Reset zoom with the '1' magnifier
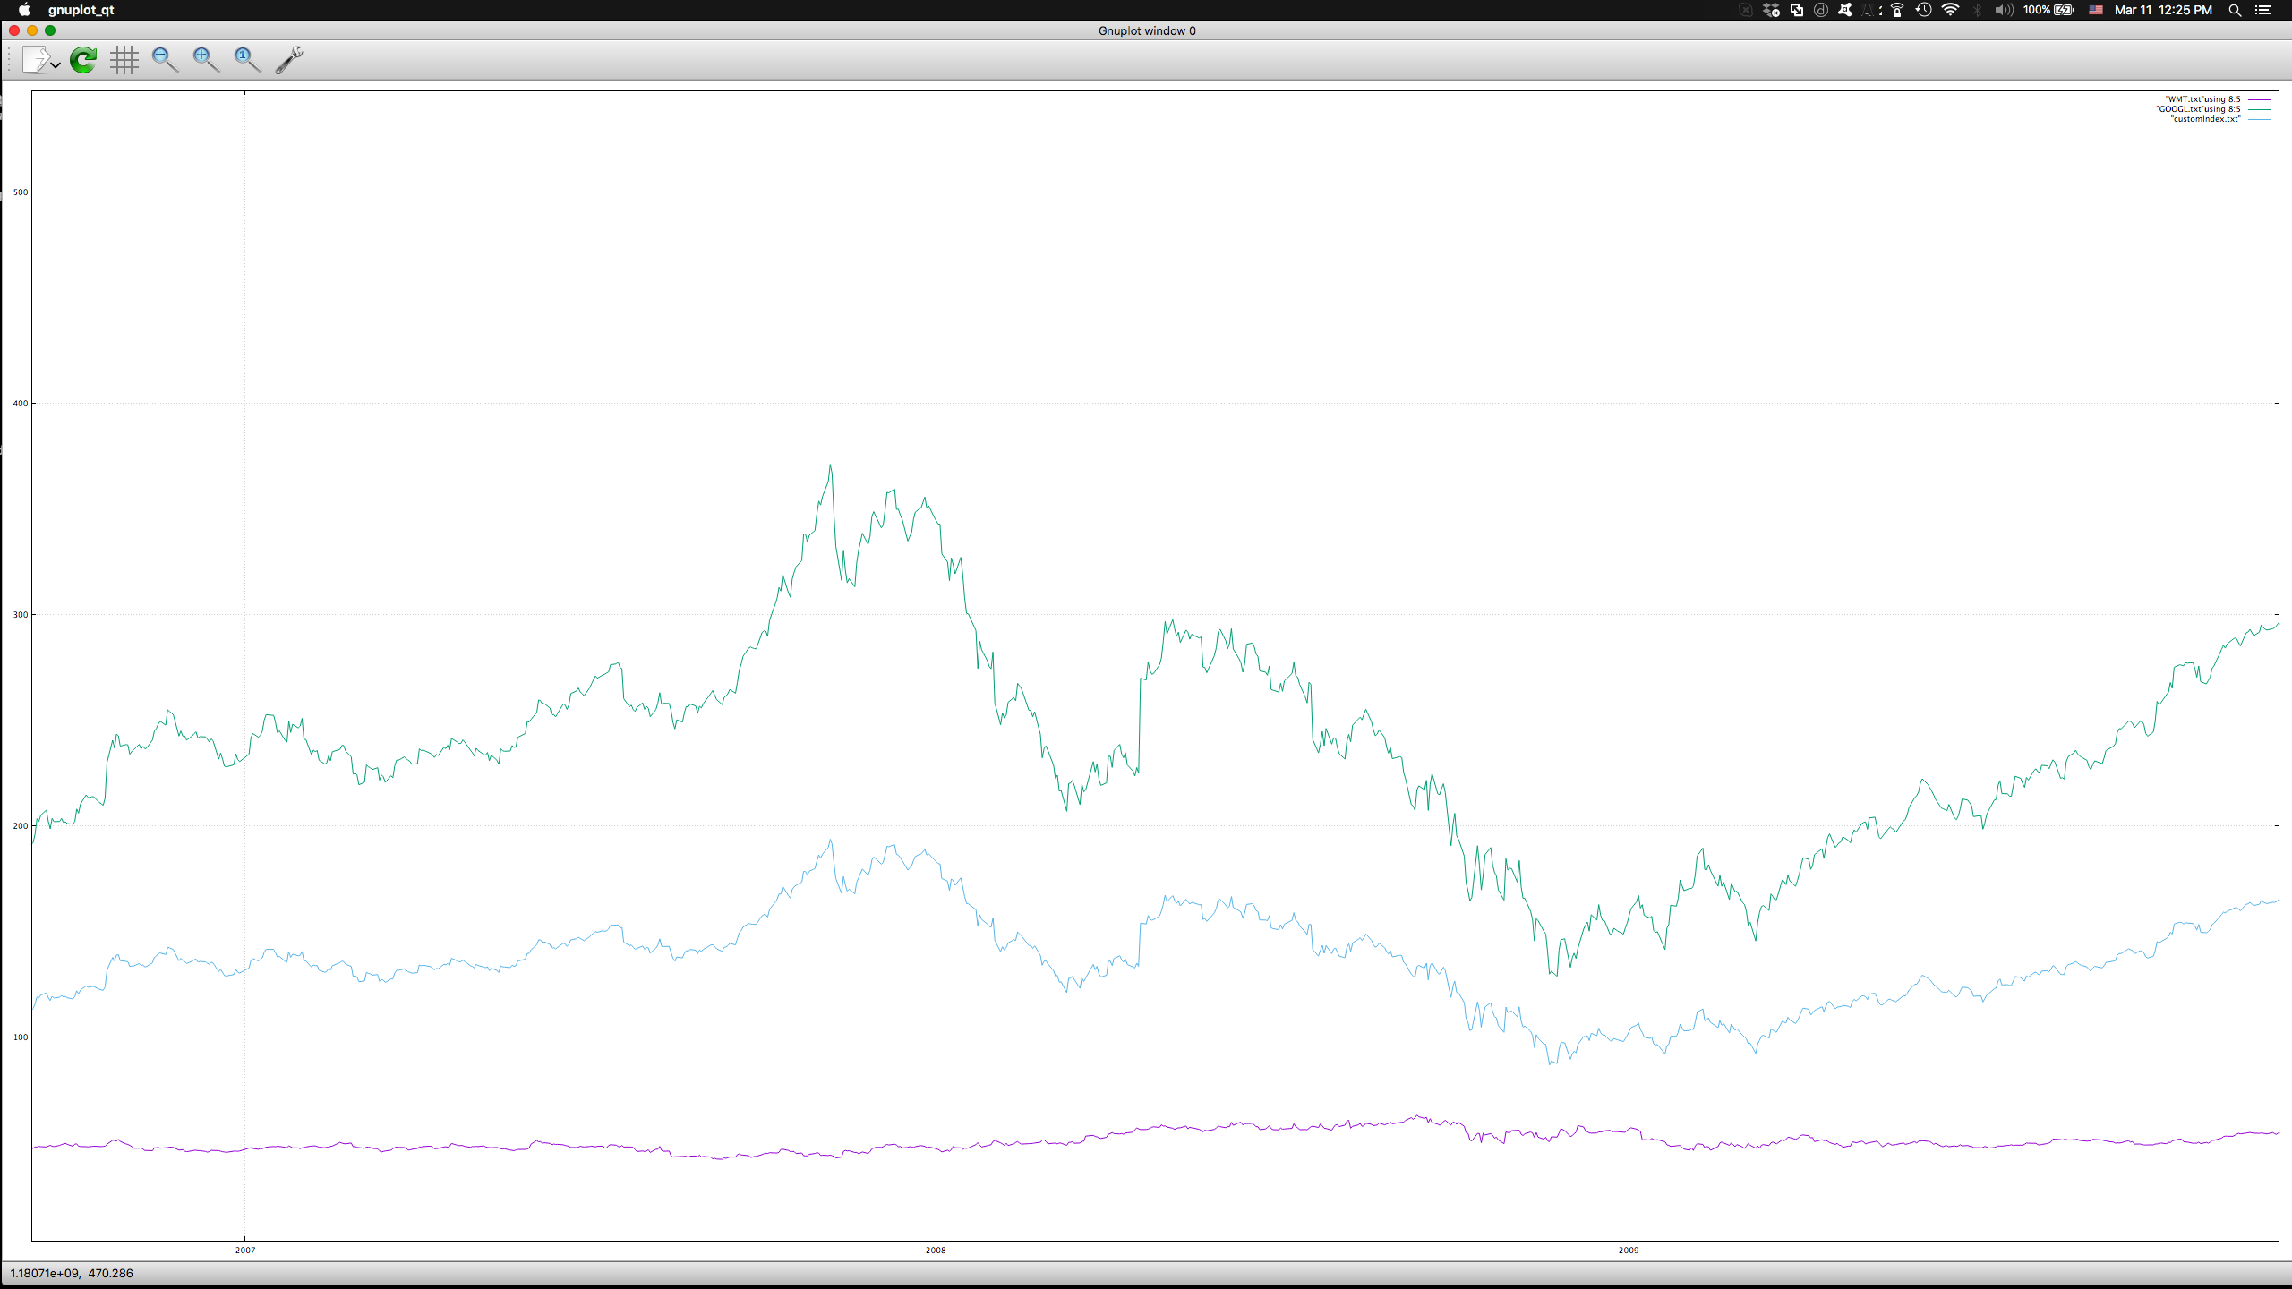2292x1289 pixels. (x=246, y=61)
